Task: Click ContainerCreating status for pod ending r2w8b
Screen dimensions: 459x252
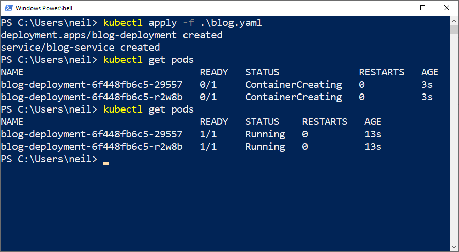Action: [x=293, y=97]
